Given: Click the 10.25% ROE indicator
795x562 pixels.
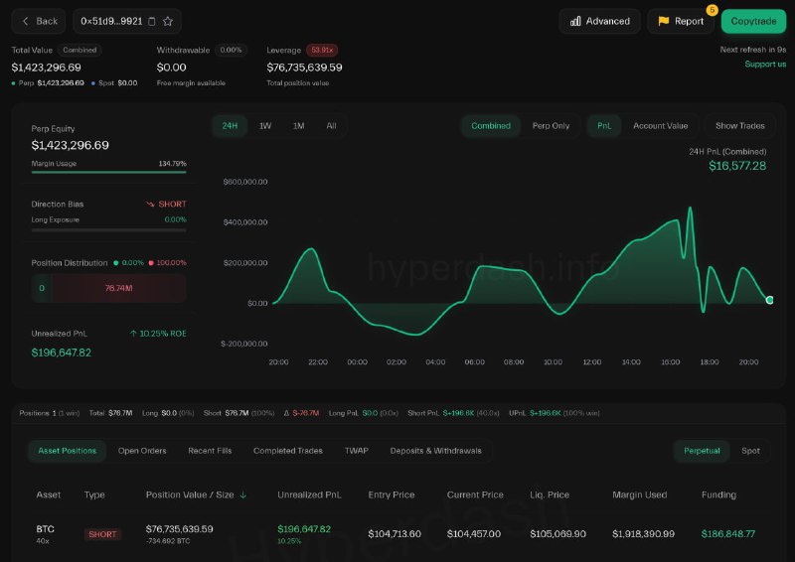Looking at the screenshot, I should pyautogui.click(x=158, y=334).
